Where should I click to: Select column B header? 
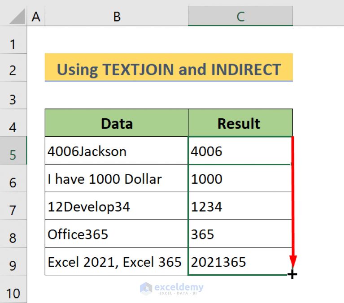[x=117, y=16]
